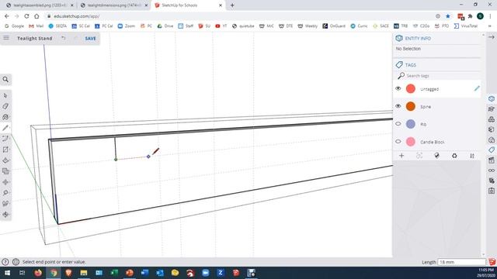Show the Rib tag
The height and width of the screenshot is (279, 497).
(x=398, y=124)
